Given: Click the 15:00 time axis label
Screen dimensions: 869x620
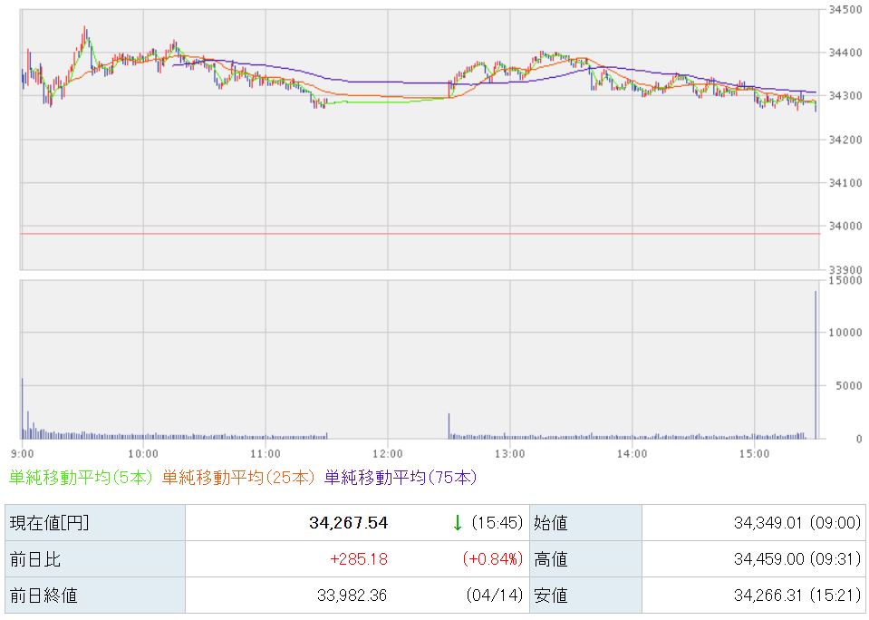Looking at the screenshot, I should (754, 454).
